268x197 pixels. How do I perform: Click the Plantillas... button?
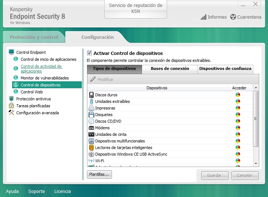[99, 175]
